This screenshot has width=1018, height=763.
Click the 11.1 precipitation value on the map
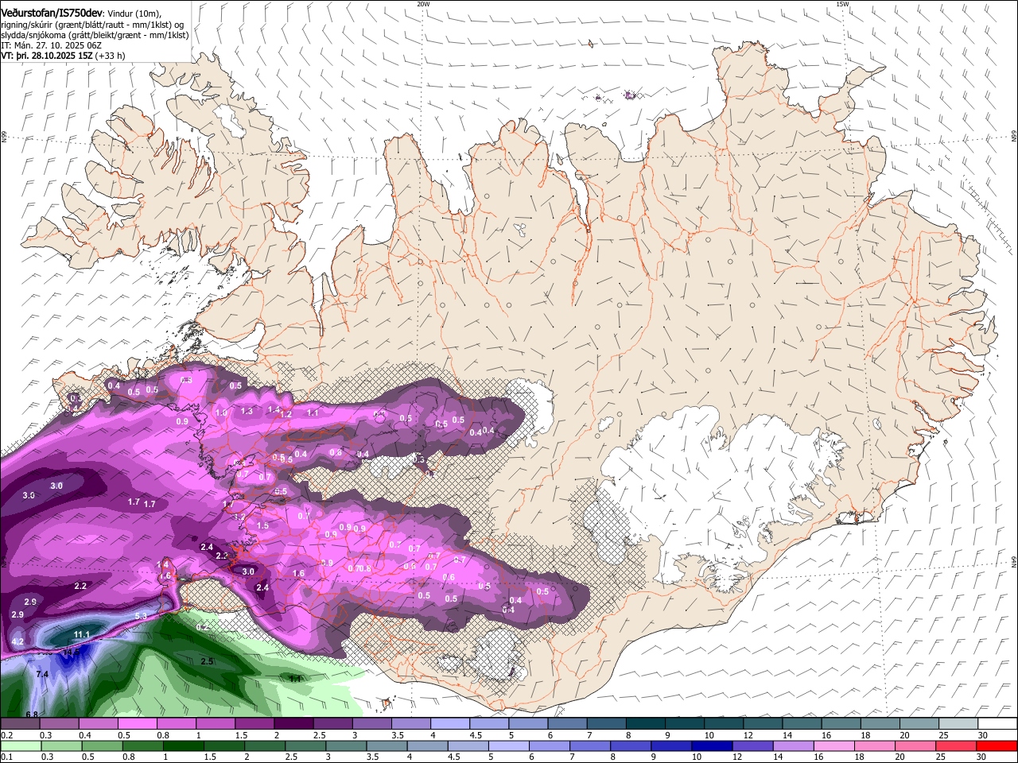(82, 634)
